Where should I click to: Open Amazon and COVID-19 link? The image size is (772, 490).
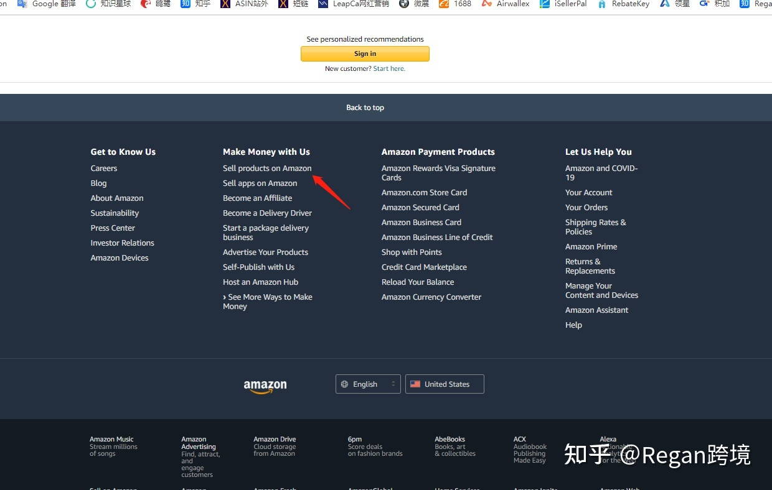601,173
